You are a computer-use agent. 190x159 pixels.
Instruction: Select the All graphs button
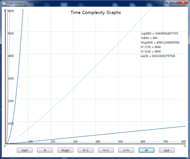click(x=146, y=150)
